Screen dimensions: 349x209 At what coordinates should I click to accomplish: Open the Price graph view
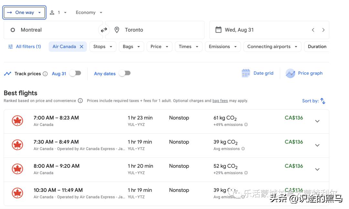[x=304, y=73]
